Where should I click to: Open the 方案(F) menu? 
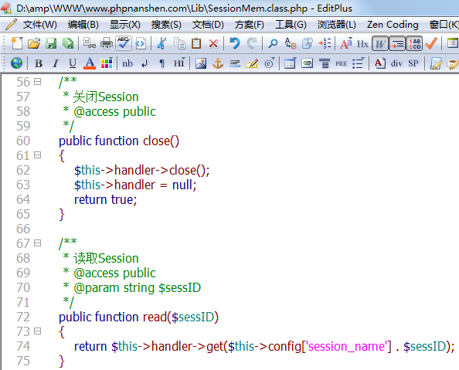(x=249, y=25)
